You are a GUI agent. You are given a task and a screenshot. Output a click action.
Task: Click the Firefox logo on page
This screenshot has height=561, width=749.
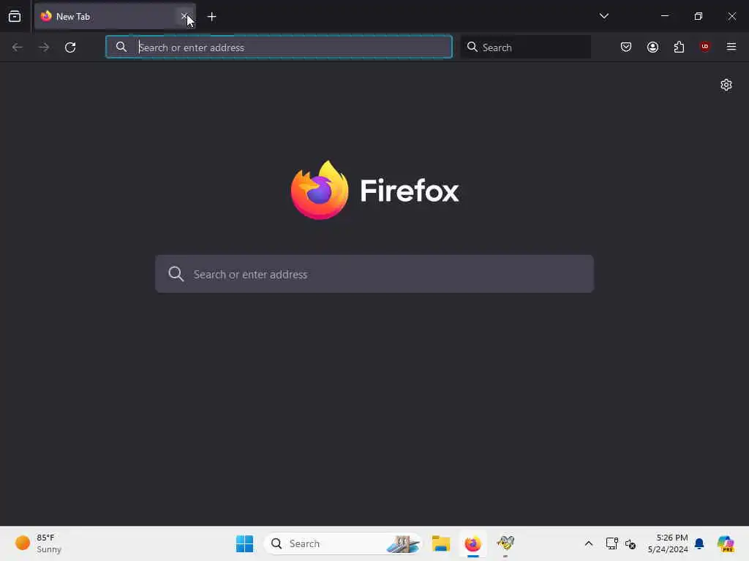(x=374, y=190)
